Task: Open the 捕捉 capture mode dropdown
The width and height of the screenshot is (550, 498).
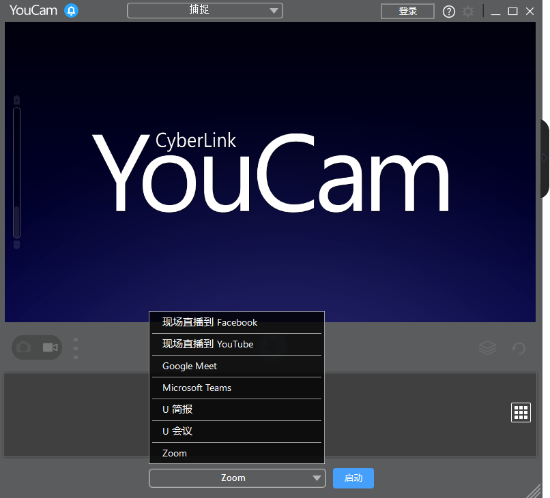Action: point(204,10)
